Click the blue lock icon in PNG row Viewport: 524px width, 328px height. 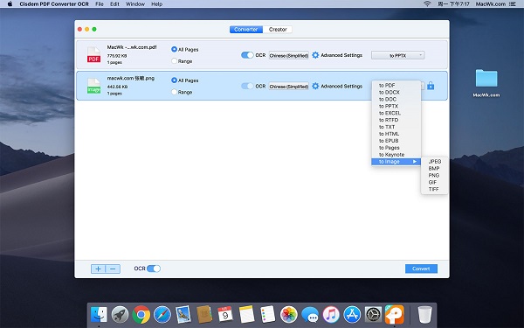point(431,86)
